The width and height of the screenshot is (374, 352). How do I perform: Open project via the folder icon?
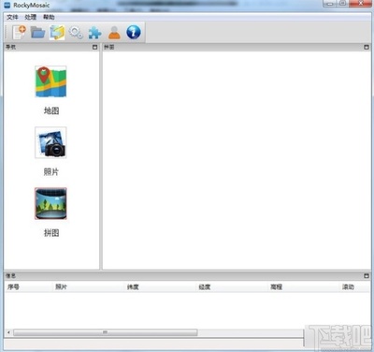coord(38,32)
